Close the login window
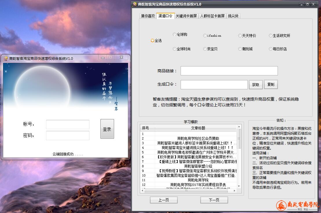 pos(121,58)
